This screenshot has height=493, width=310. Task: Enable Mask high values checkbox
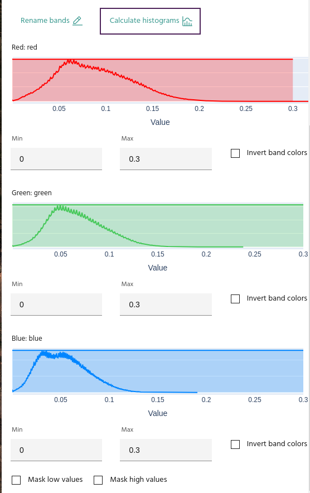(98, 480)
